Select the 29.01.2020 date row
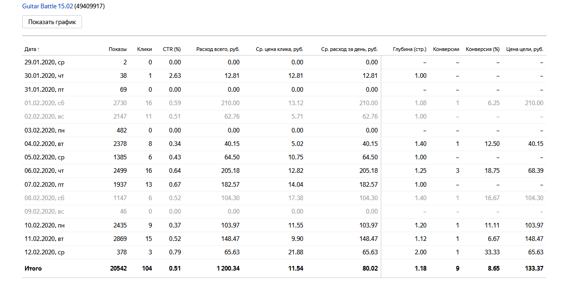 tap(42, 63)
